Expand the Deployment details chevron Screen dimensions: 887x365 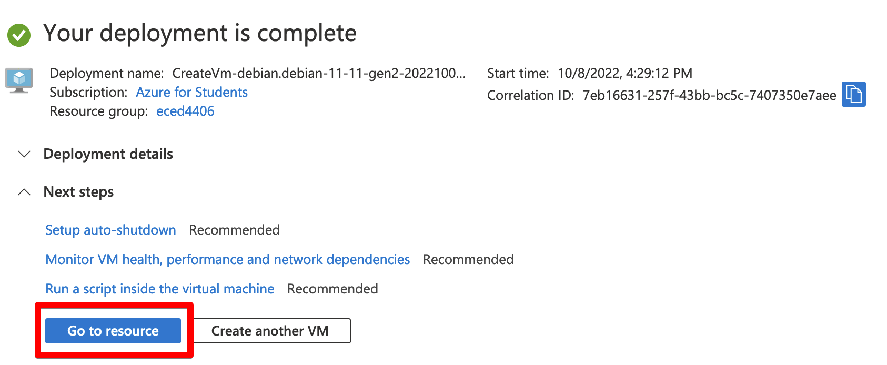point(24,154)
